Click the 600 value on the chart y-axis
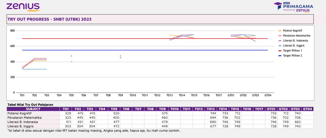Screen dimensions: 326x138 [x=12, y=46]
